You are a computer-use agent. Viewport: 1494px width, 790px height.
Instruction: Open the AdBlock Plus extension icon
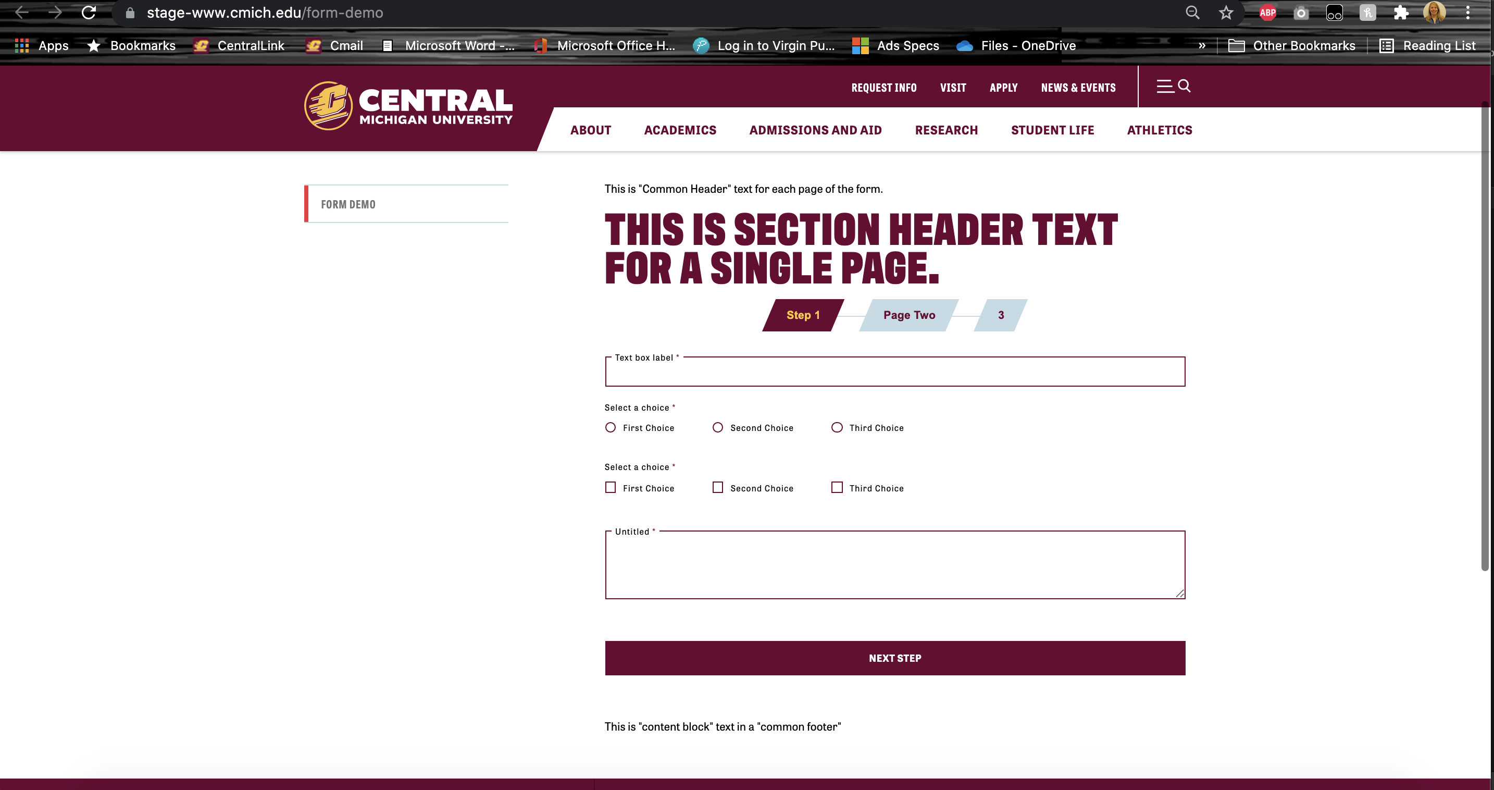[x=1267, y=12]
